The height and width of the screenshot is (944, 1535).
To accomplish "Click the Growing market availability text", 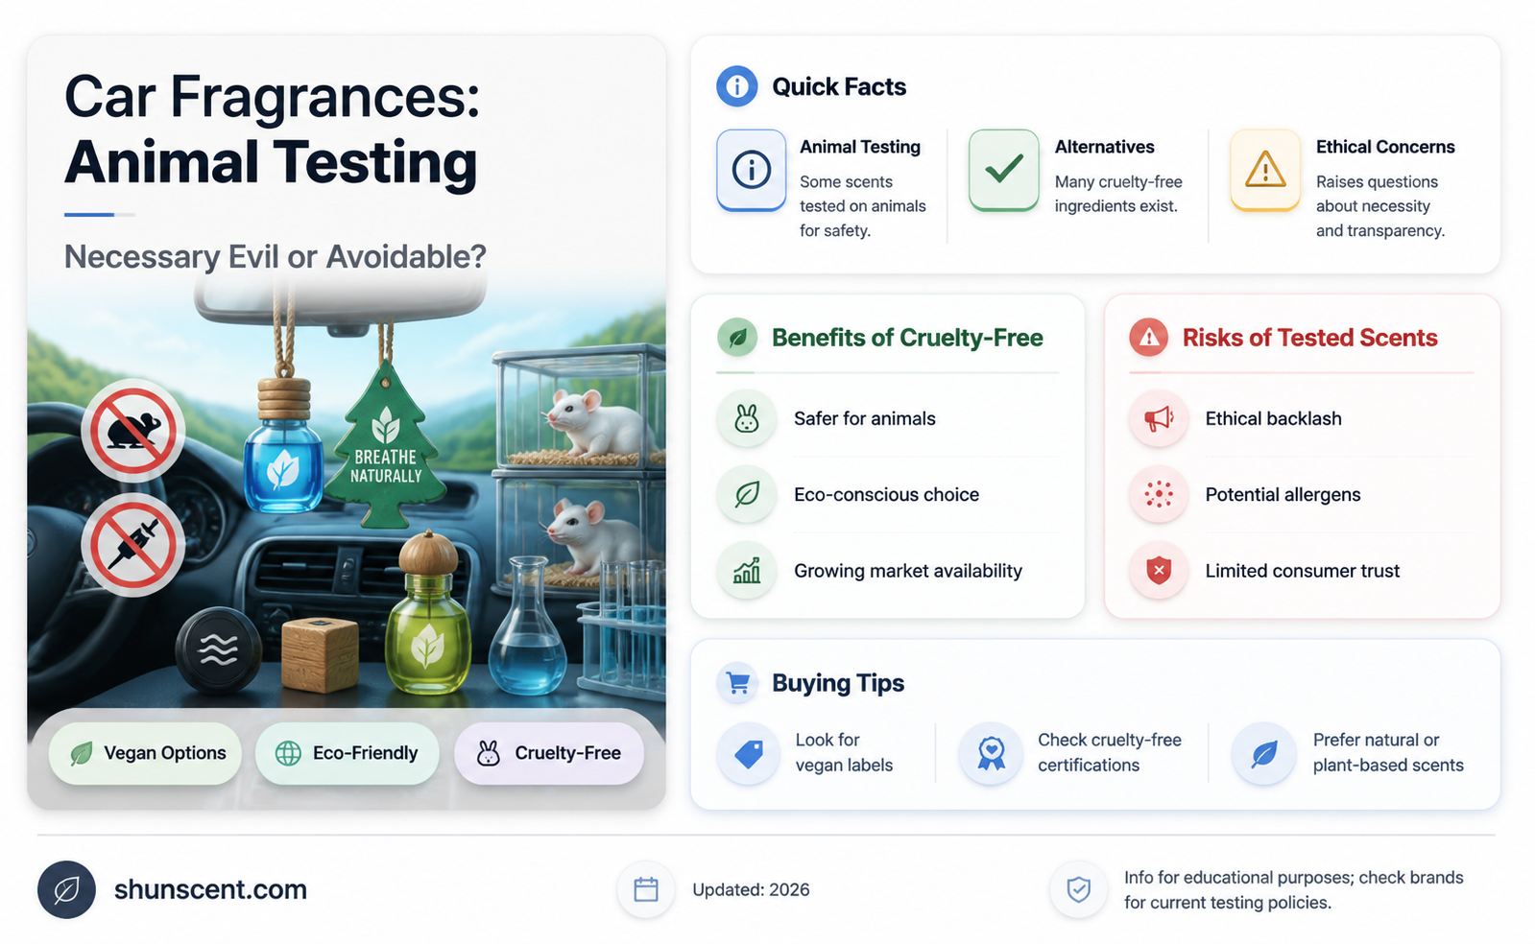I will click(x=908, y=571).
